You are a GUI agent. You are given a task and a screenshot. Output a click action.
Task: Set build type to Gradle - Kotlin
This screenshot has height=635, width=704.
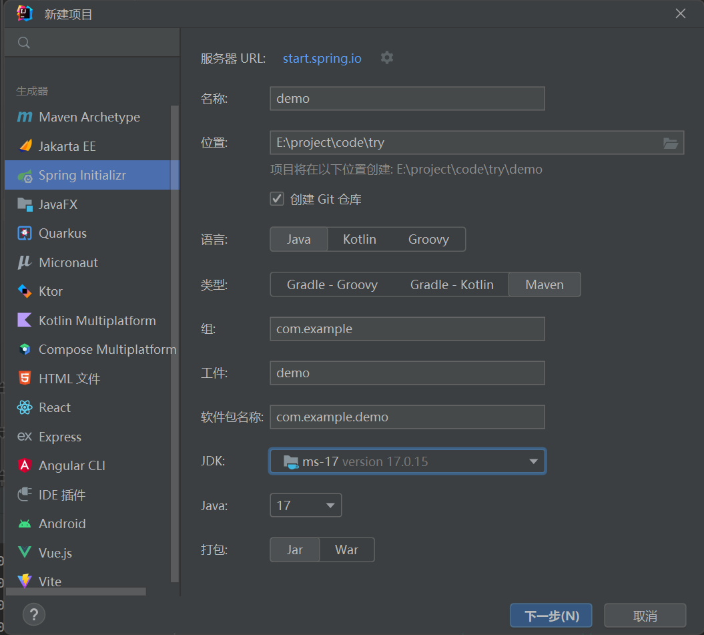(x=452, y=284)
